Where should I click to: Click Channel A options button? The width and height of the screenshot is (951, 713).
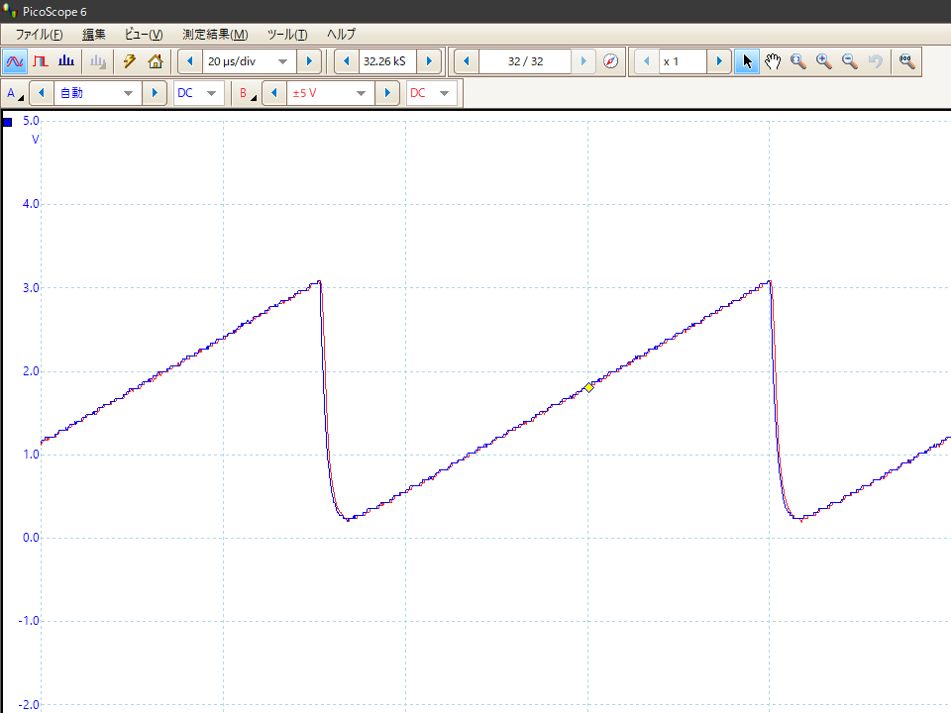click(x=15, y=93)
